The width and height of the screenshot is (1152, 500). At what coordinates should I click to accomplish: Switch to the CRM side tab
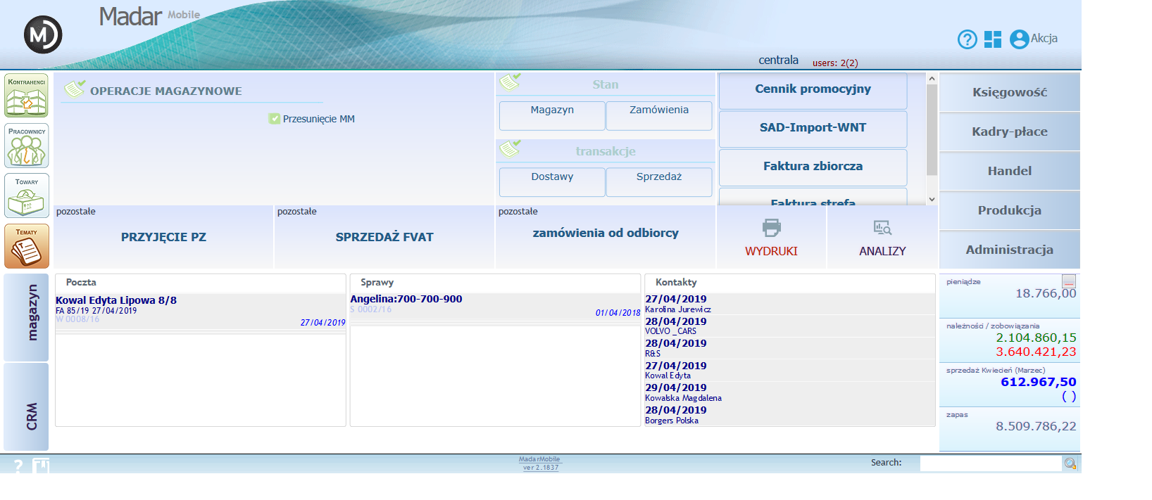[26, 406]
